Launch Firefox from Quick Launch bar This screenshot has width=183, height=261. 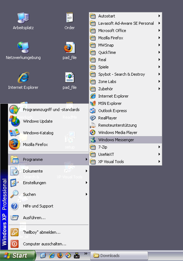[60, 256]
